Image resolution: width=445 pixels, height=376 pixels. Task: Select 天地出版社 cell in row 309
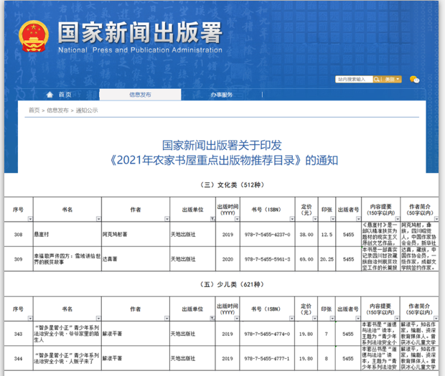[x=192, y=259]
